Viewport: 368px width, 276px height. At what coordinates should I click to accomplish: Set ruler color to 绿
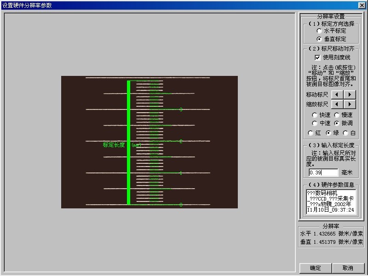tap(328, 133)
